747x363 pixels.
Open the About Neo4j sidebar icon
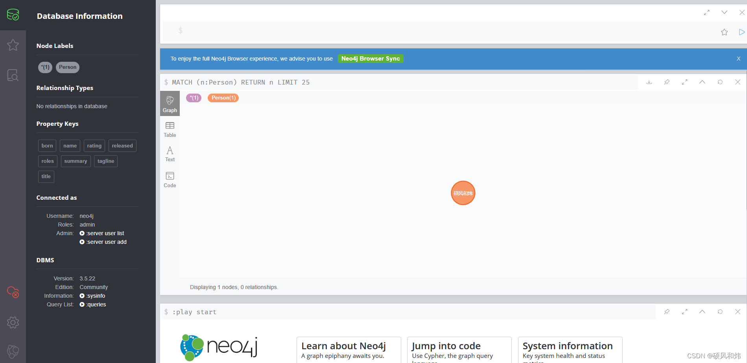(13, 351)
